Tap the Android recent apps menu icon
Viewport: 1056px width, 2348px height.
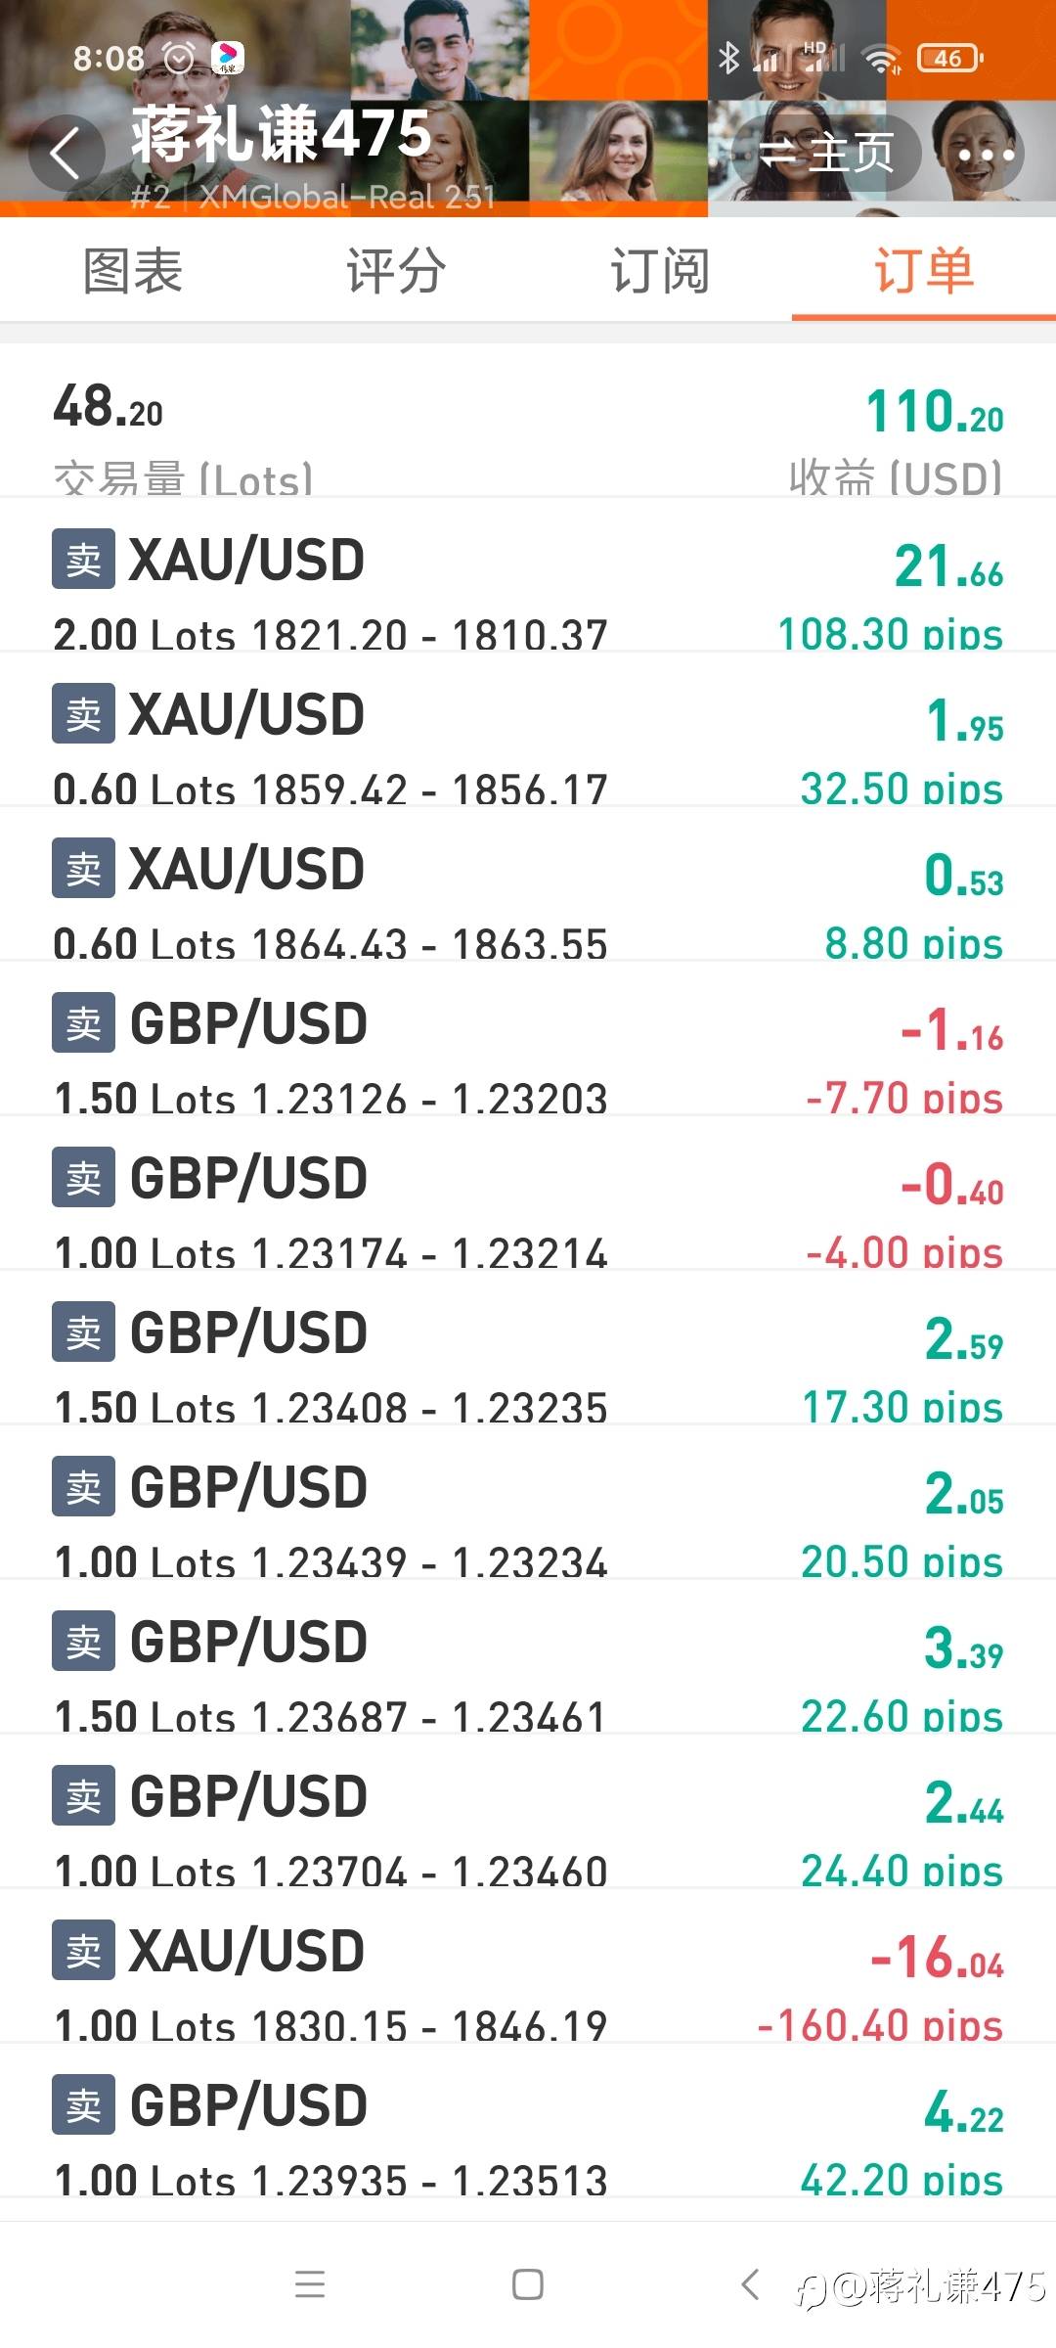click(310, 2284)
